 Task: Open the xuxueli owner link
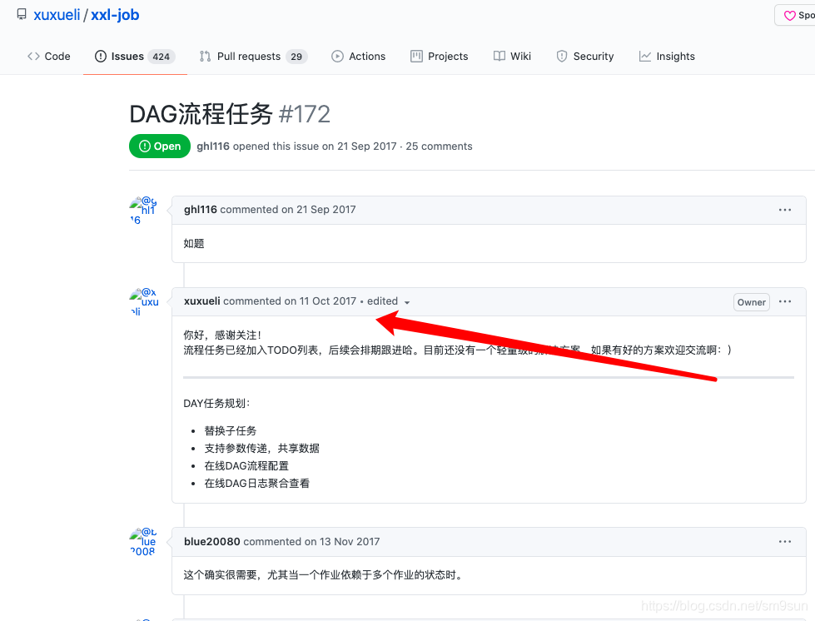tap(57, 14)
